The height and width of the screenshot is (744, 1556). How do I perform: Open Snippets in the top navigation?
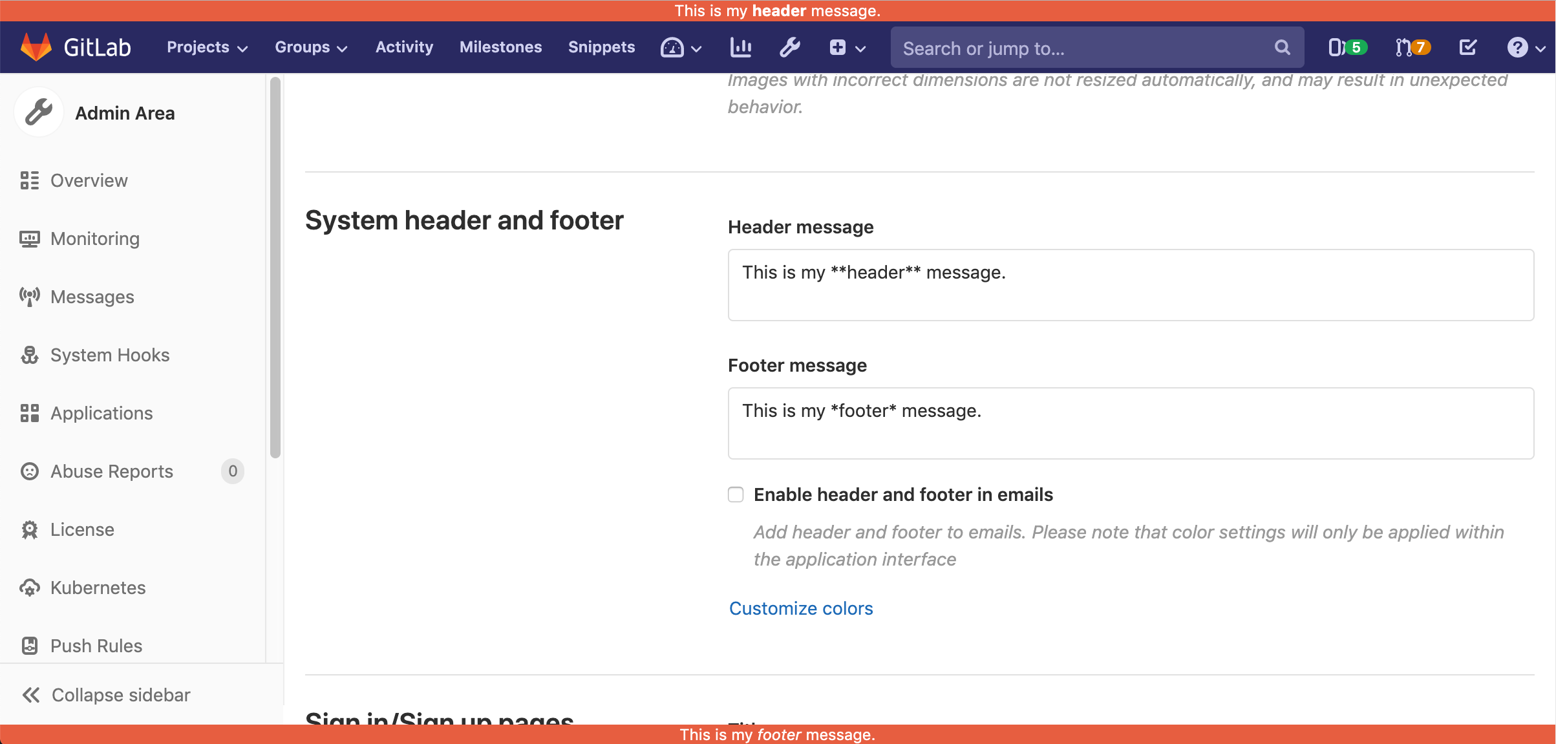601,47
